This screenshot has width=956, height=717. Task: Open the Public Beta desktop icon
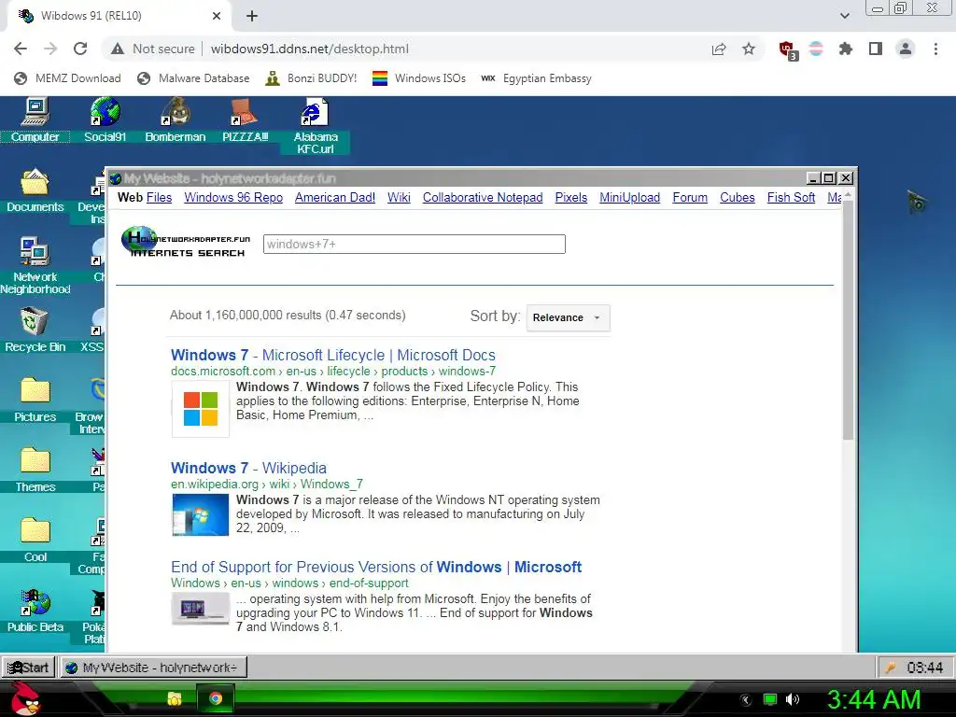[x=35, y=611]
